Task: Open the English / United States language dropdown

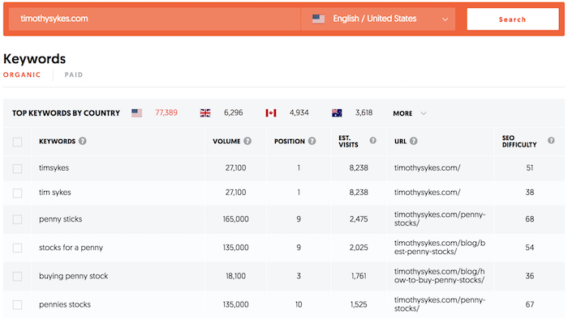Action: 378,19
